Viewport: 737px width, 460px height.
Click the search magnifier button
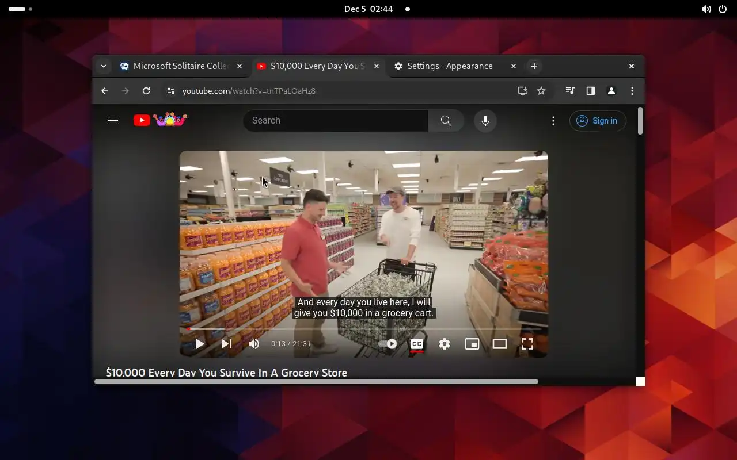click(446, 120)
